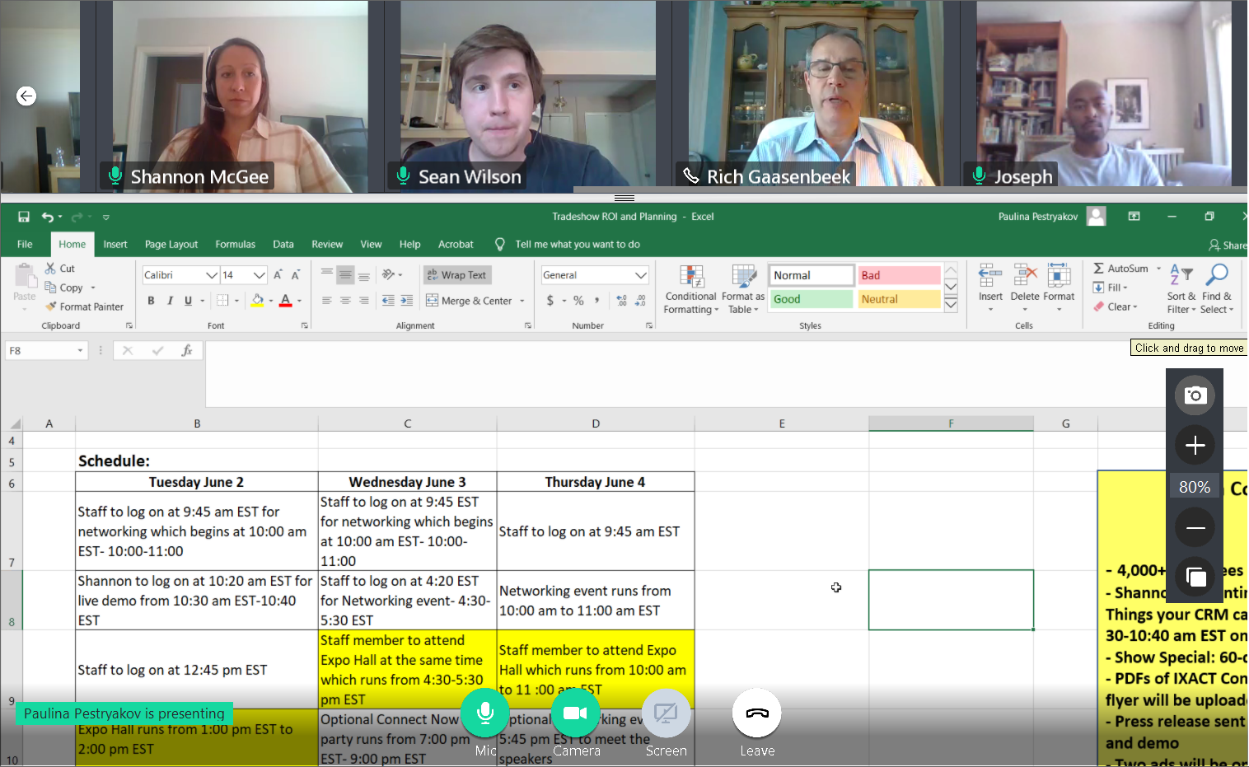Decrease decimal places
This screenshot has width=1249, height=767.
pyautogui.click(x=640, y=301)
